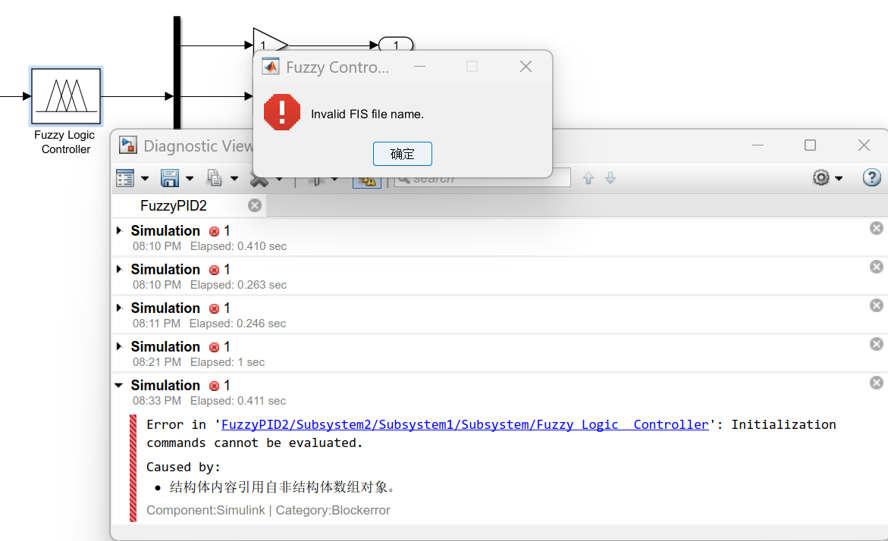The image size is (888, 541).
Task: Click the Diagnostic Viewer title icon
Action: (128, 145)
